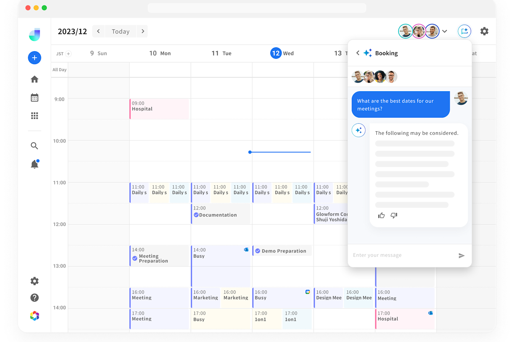
Task: Open the AI booking chat icon in header
Action: (464, 31)
